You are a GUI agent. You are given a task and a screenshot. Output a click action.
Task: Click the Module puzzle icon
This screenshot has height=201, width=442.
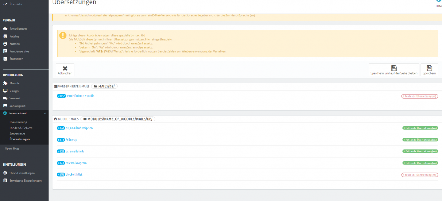point(5,83)
